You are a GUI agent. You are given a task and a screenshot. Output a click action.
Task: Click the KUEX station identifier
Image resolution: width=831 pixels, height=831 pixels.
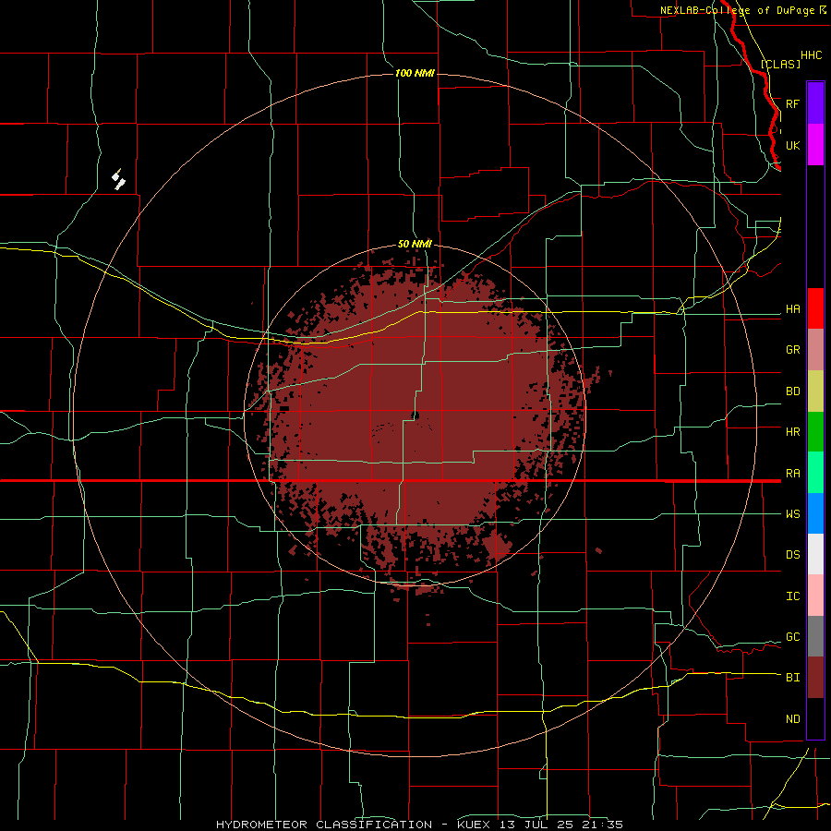pyautogui.click(x=472, y=825)
